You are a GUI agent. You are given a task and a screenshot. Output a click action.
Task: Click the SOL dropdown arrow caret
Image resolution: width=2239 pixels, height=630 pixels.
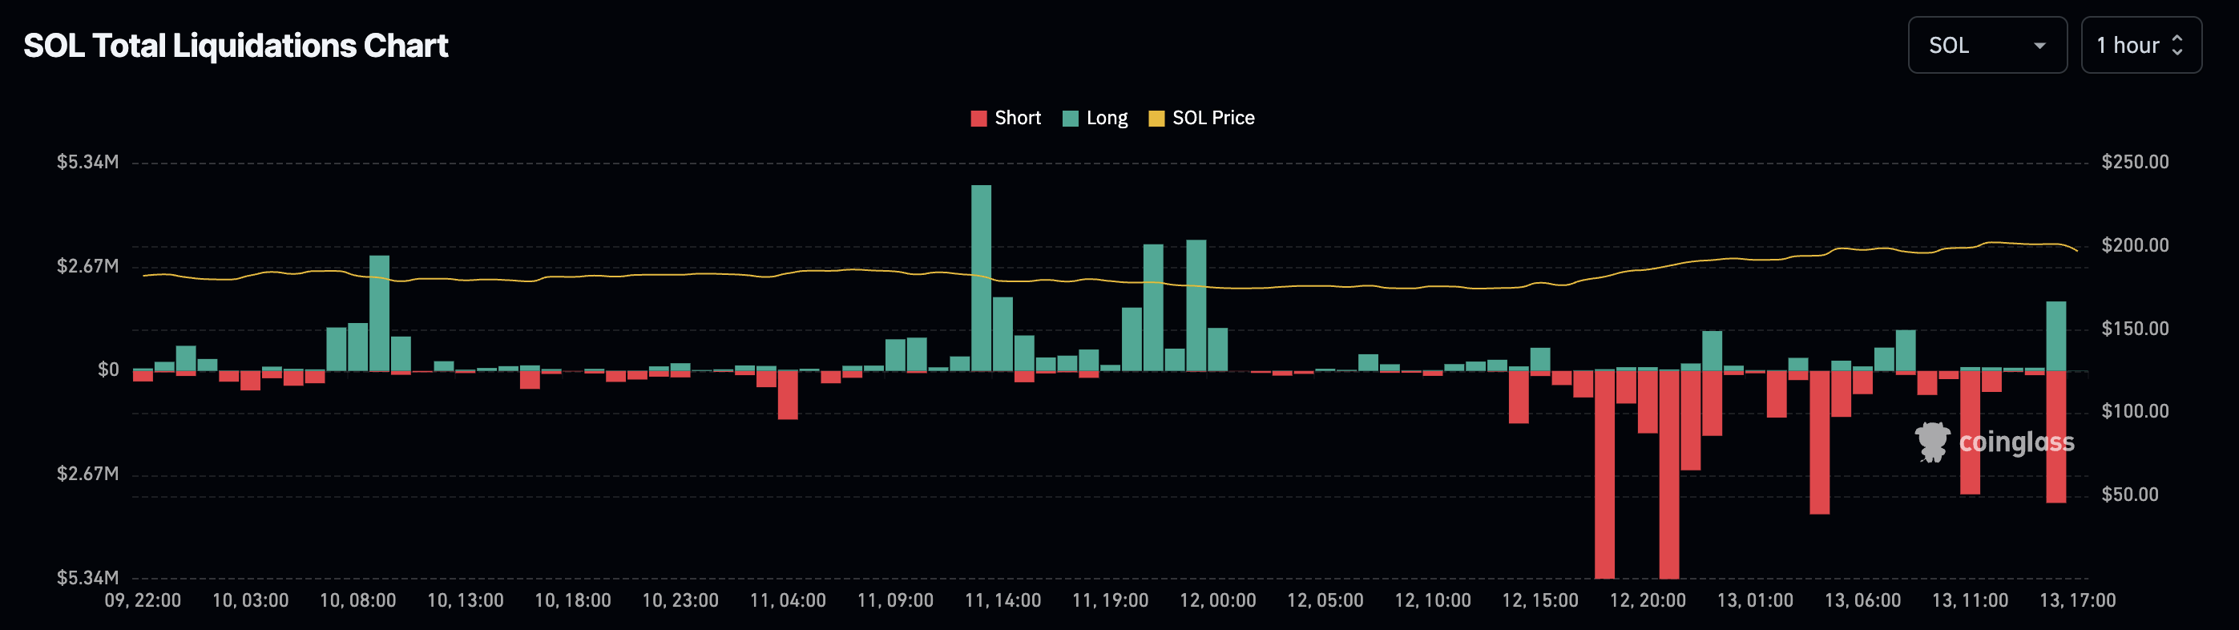click(2039, 46)
